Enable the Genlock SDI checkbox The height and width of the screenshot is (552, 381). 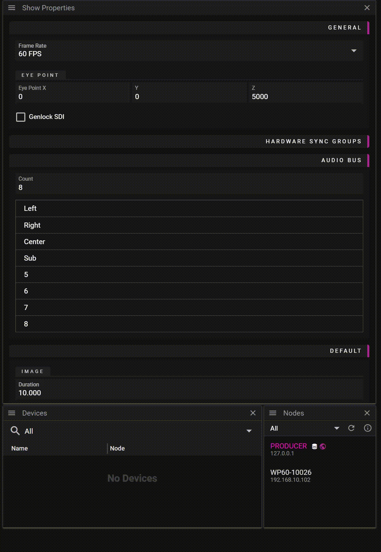pos(21,117)
